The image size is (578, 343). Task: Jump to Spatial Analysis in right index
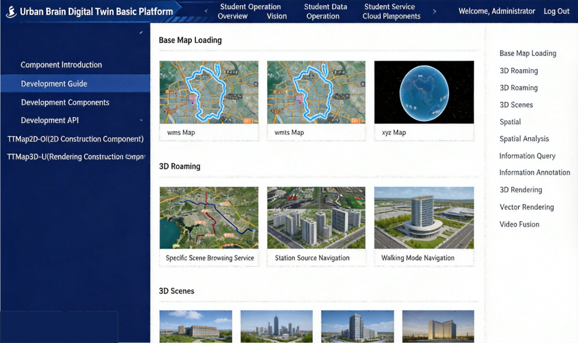click(x=524, y=138)
